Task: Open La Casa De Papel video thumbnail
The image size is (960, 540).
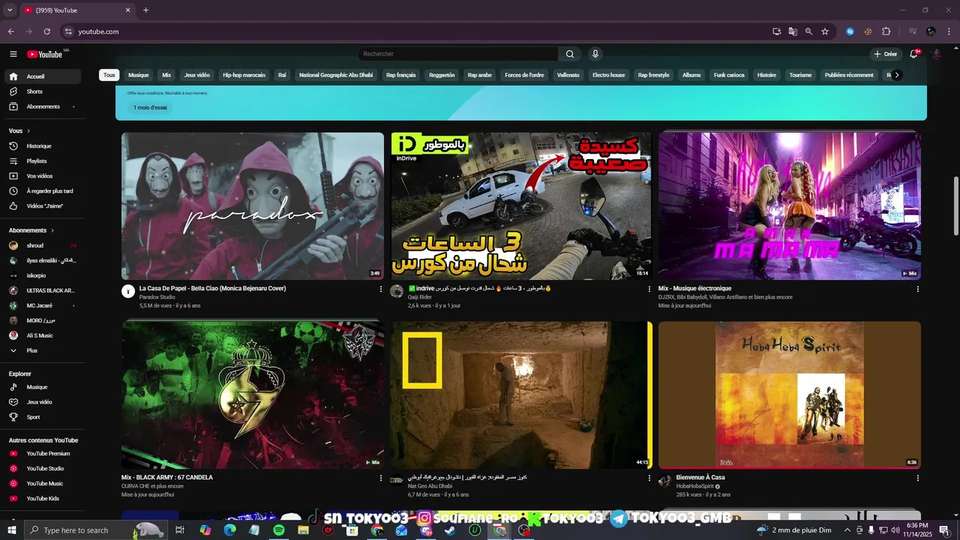Action: tap(253, 206)
